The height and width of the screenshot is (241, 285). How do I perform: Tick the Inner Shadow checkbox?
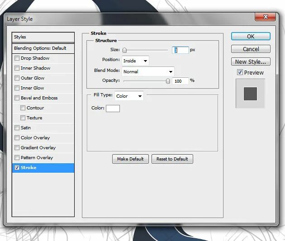(17, 68)
